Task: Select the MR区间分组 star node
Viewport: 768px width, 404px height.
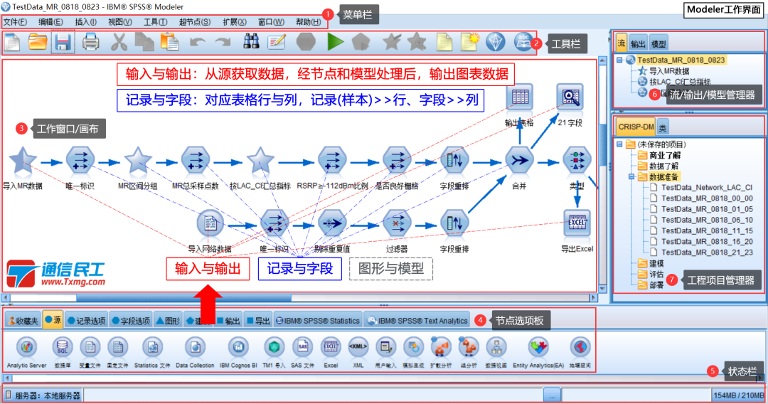Action: click(x=138, y=161)
